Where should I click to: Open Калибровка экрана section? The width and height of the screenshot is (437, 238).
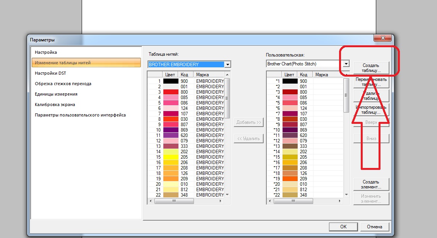pyautogui.click(x=55, y=104)
